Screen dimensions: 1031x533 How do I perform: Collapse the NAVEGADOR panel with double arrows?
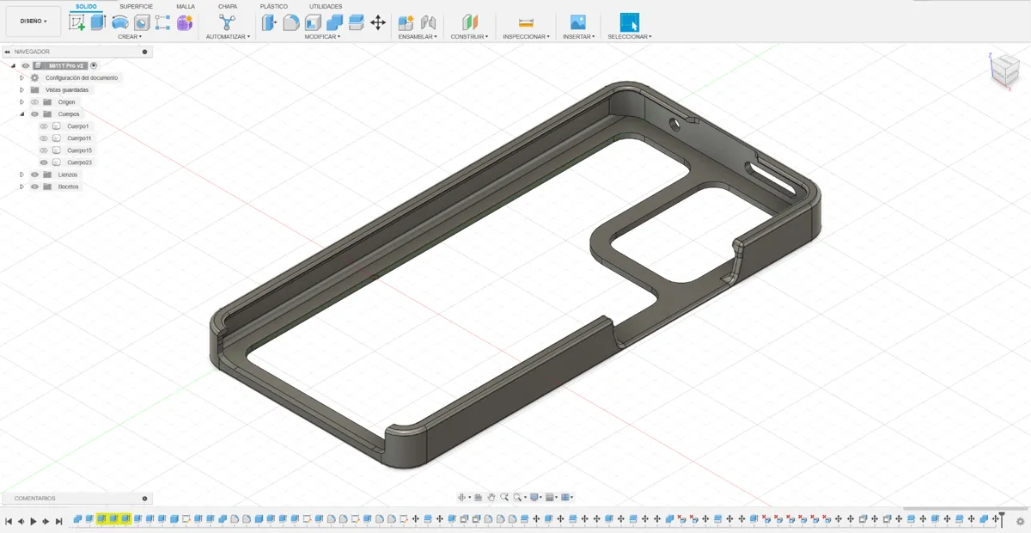[x=7, y=52]
